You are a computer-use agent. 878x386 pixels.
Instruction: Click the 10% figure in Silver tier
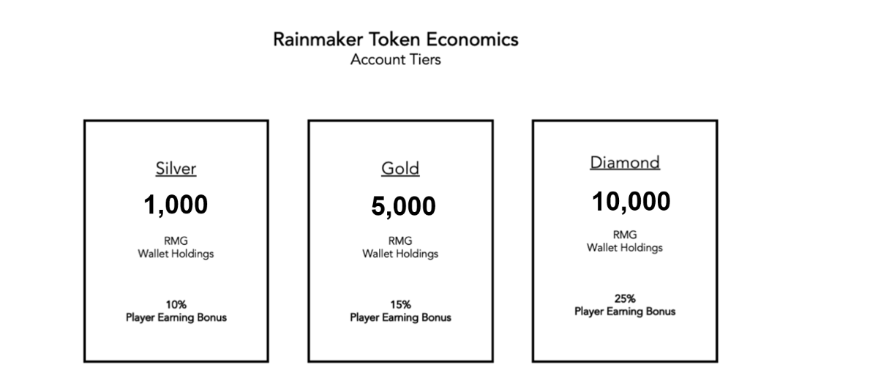(x=176, y=304)
